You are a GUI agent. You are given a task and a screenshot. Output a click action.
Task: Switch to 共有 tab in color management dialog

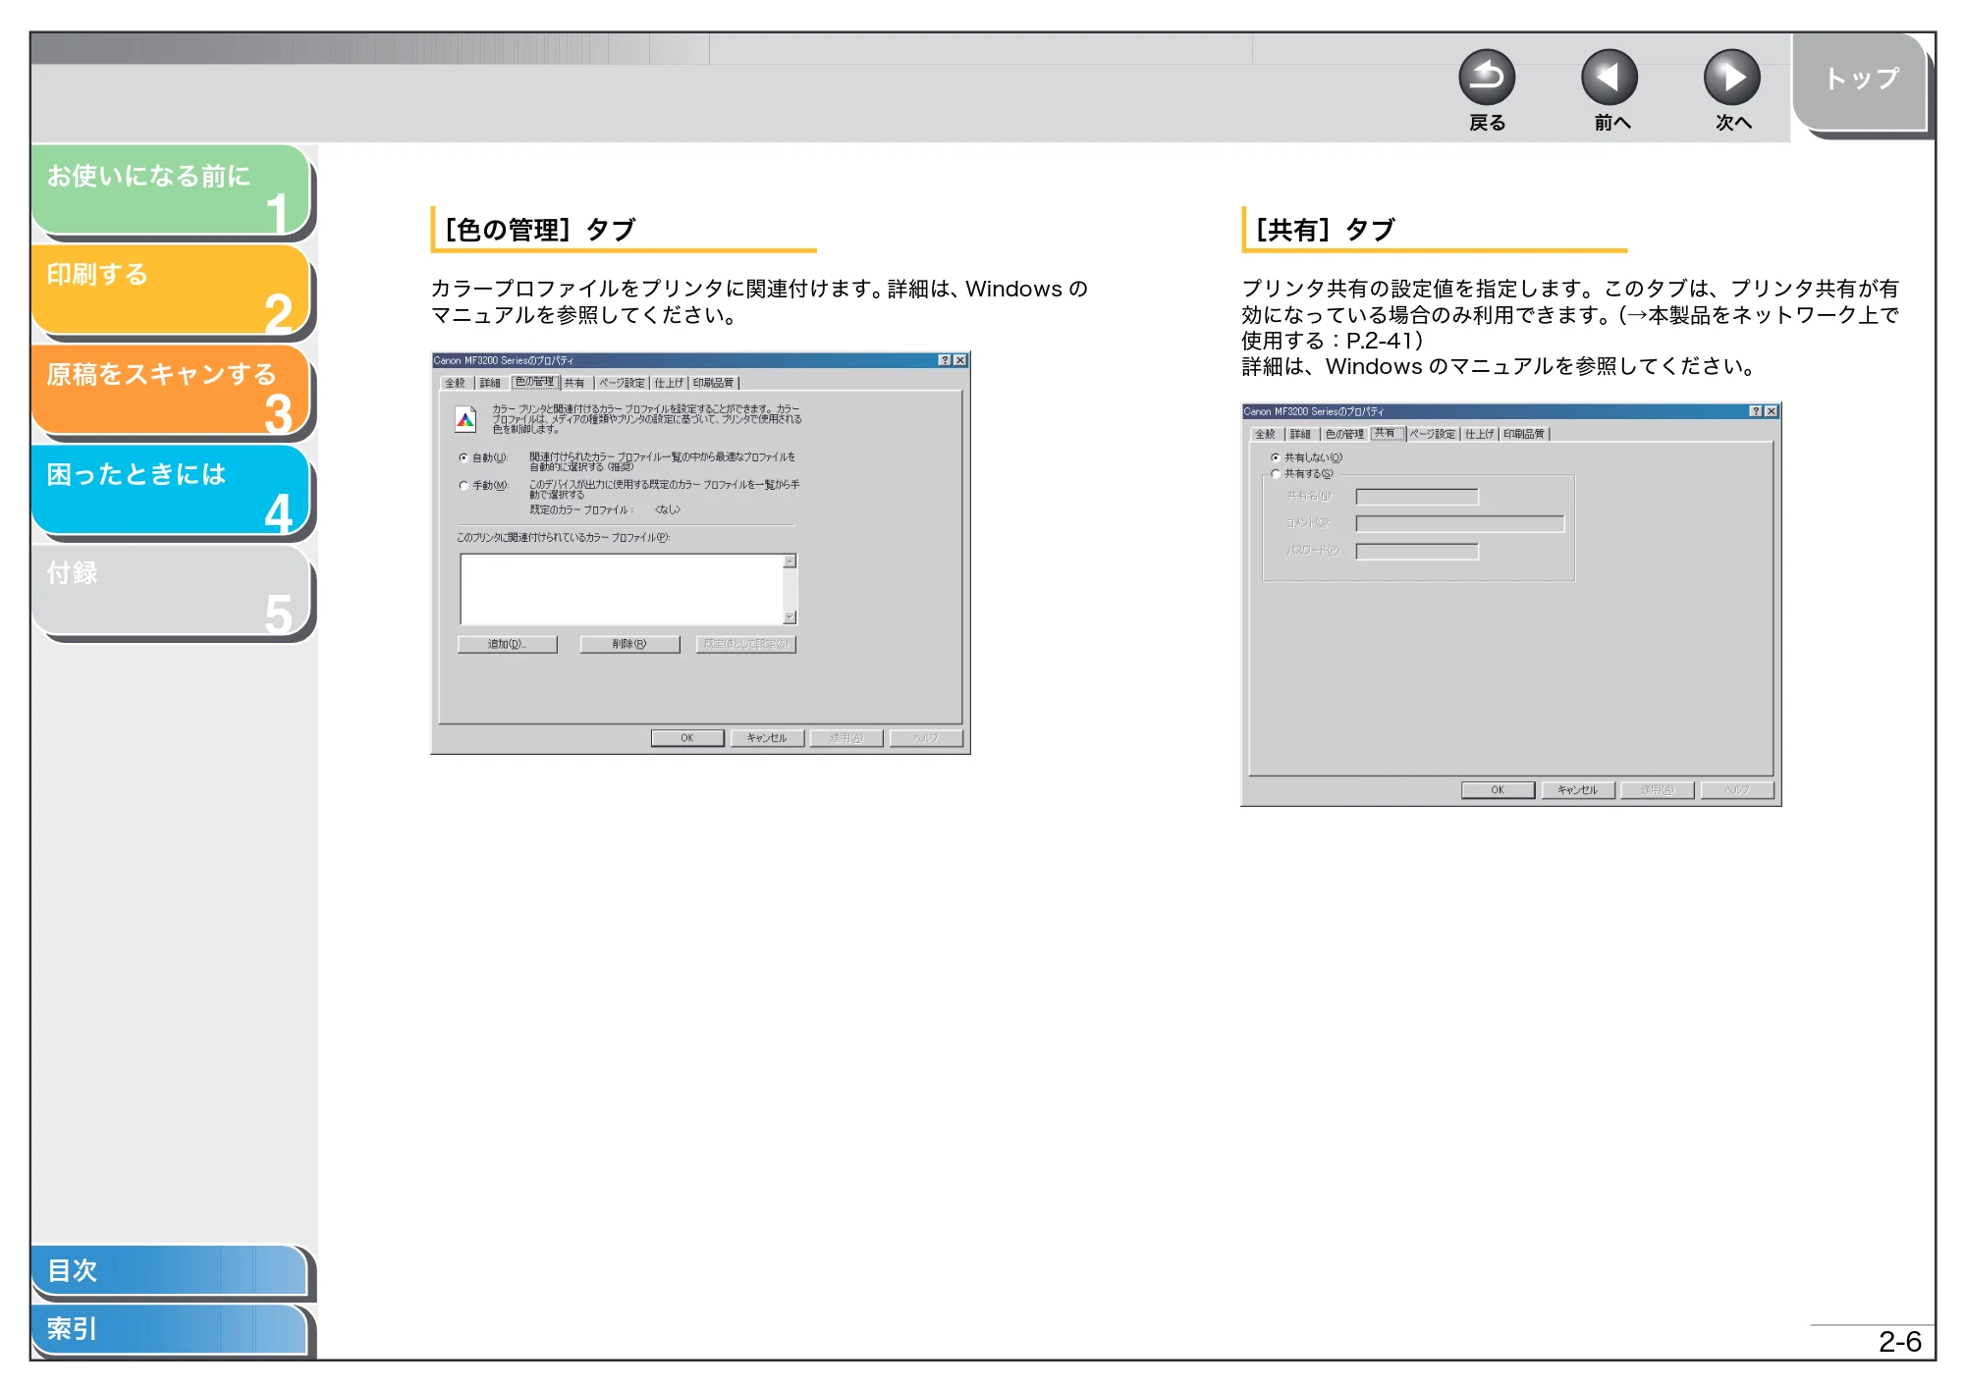point(574,383)
